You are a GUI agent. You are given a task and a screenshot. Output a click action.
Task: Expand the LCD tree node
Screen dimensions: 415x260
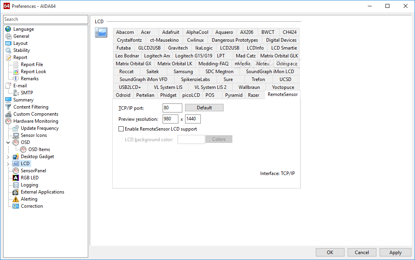click(x=8, y=164)
